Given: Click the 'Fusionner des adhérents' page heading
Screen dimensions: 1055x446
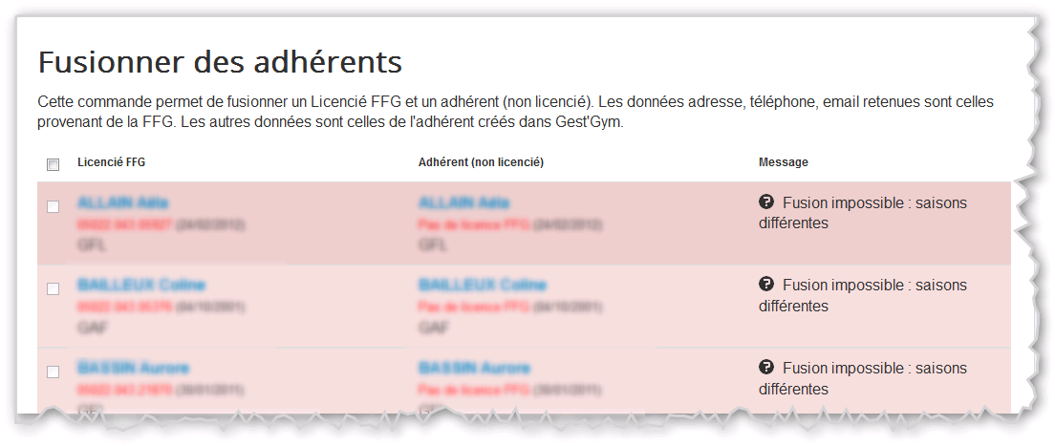Looking at the screenshot, I should [220, 62].
